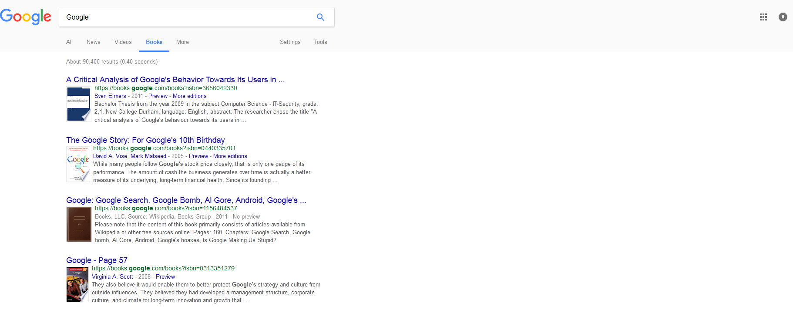This screenshot has width=793, height=310.
Task: Click the 'About 90,400 results' text
Action: pyautogui.click(x=112, y=62)
